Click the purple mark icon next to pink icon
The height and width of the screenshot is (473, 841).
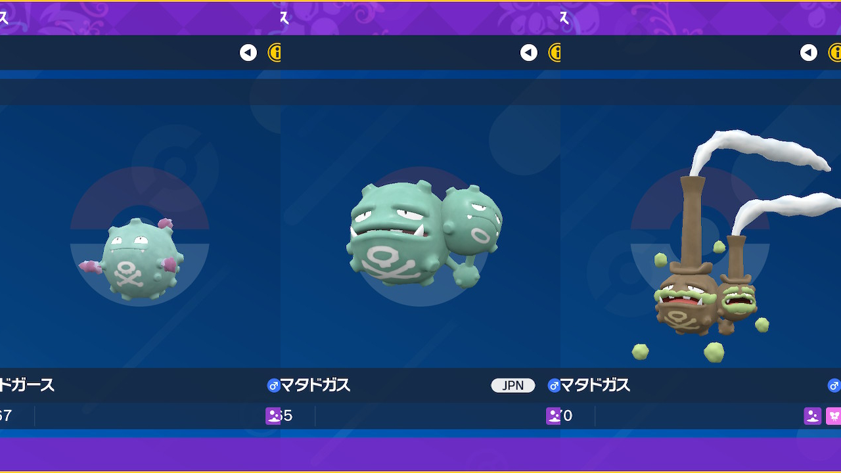tap(813, 416)
